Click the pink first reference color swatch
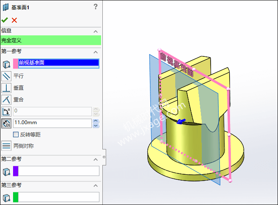Image resolution: width=278 pixels, height=205 pixels. pyautogui.click(x=16, y=64)
